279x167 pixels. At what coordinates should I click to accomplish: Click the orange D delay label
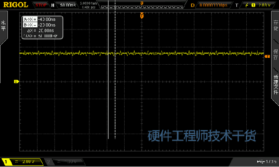coord(192,5)
